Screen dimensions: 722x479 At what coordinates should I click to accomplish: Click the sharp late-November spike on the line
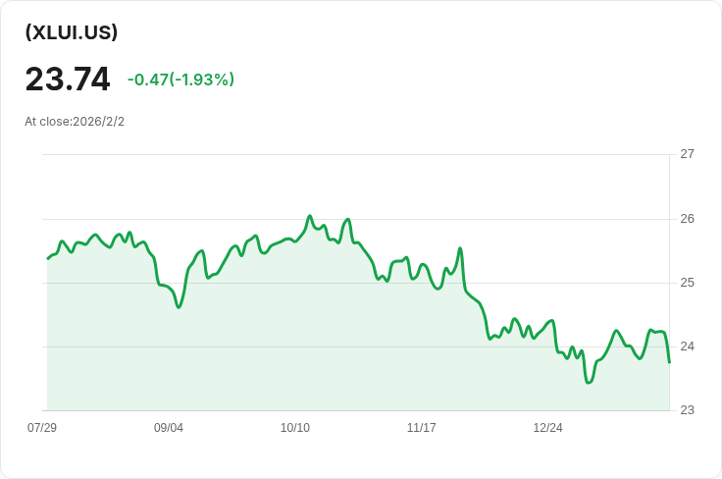pyautogui.click(x=460, y=248)
